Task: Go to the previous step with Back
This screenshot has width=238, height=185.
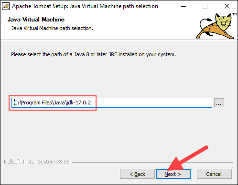Action: tap(137, 174)
